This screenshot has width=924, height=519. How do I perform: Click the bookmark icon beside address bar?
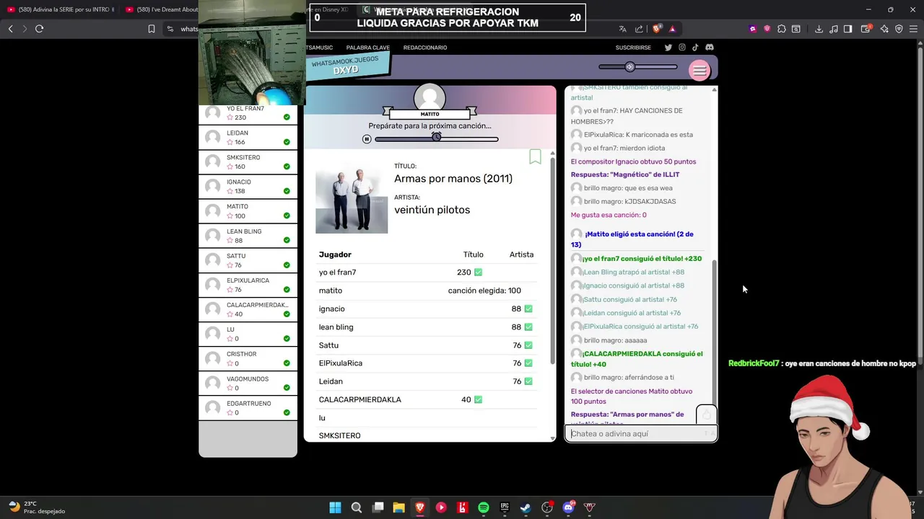[x=152, y=29]
